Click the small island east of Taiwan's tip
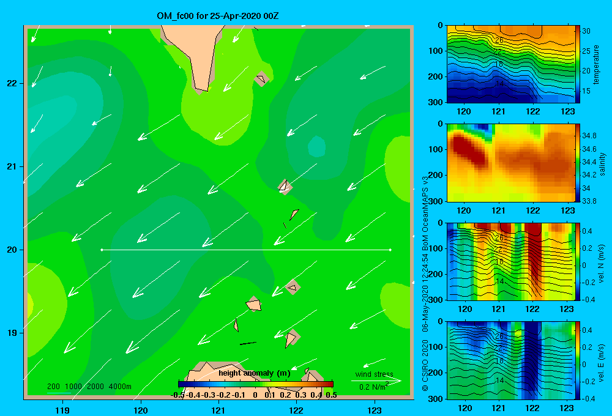612x416 pixels. [x=261, y=79]
